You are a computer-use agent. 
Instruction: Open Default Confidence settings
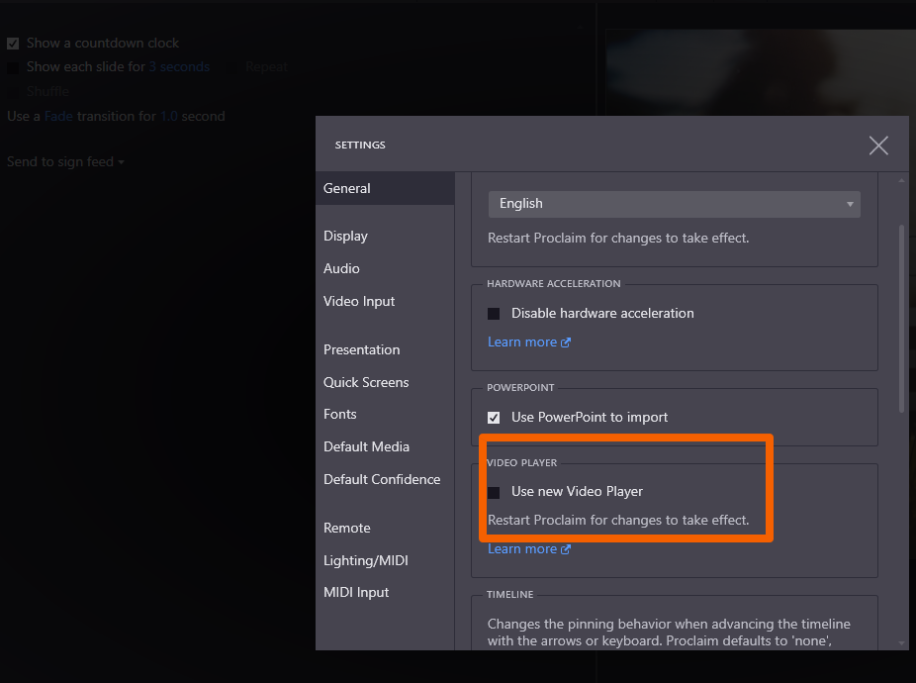click(x=382, y=479)
